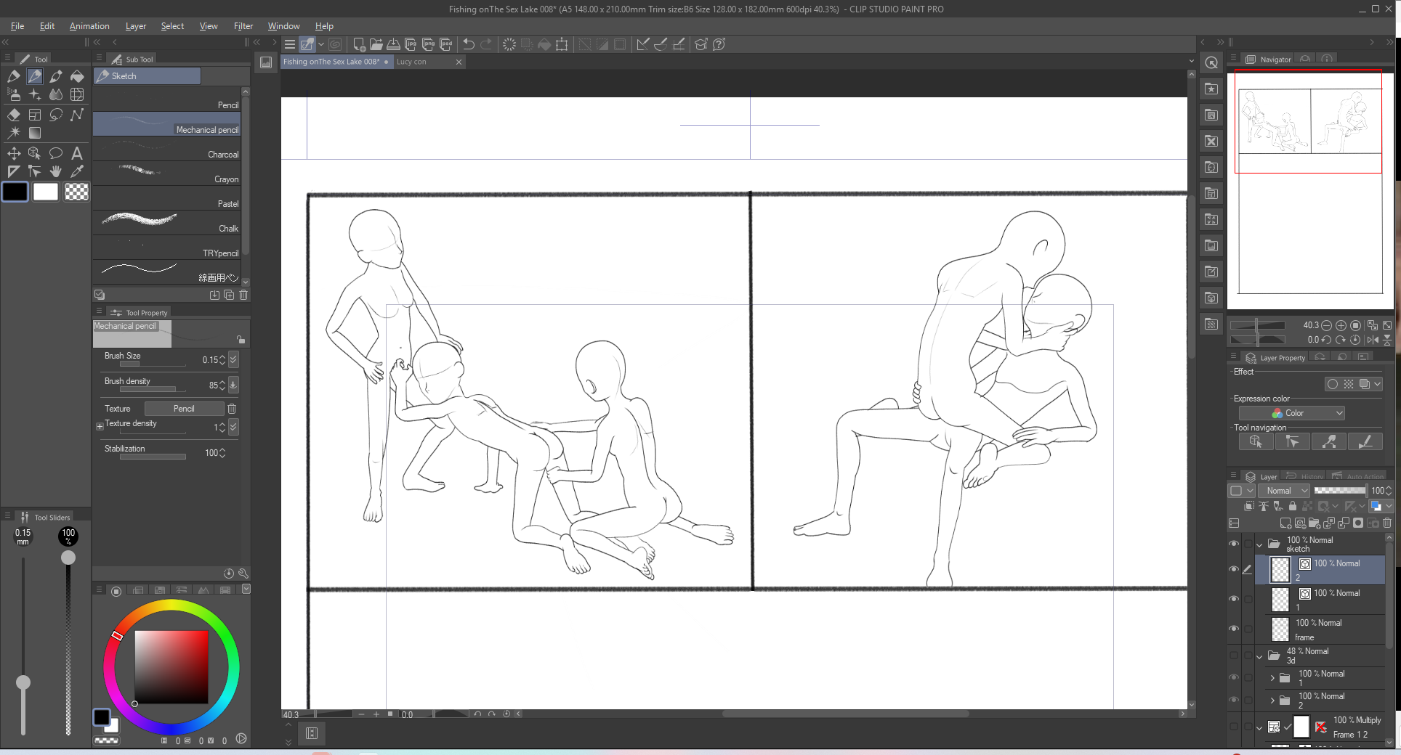Open the Filter menu

tap(243, 26)
